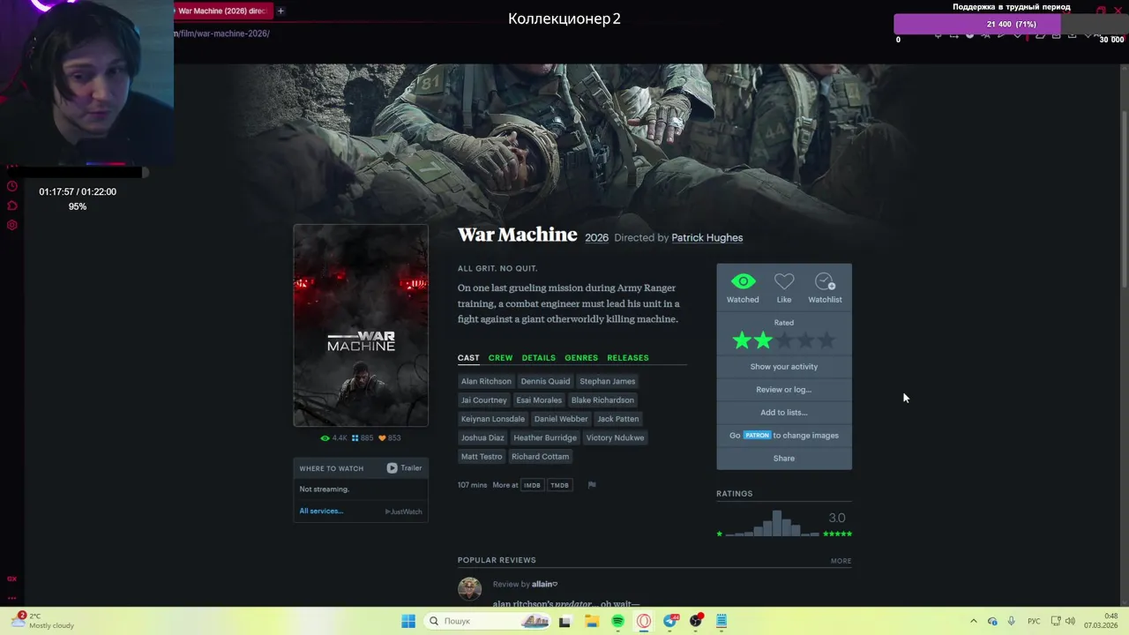Open the TMDB link button
This screenshot has height=635, width=1129.
click(x=559, y=485)
